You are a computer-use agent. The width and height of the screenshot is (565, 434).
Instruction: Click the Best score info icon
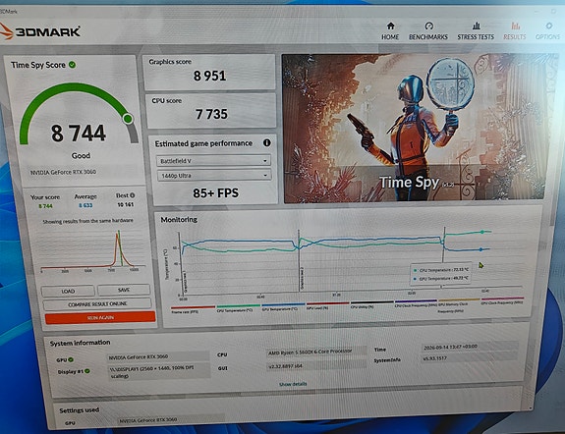pos(133,195)
